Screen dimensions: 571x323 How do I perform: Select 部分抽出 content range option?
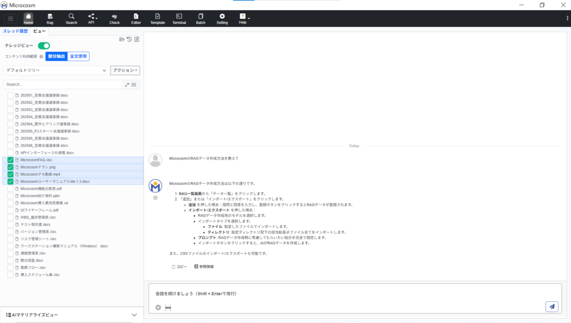pos(56,56)
